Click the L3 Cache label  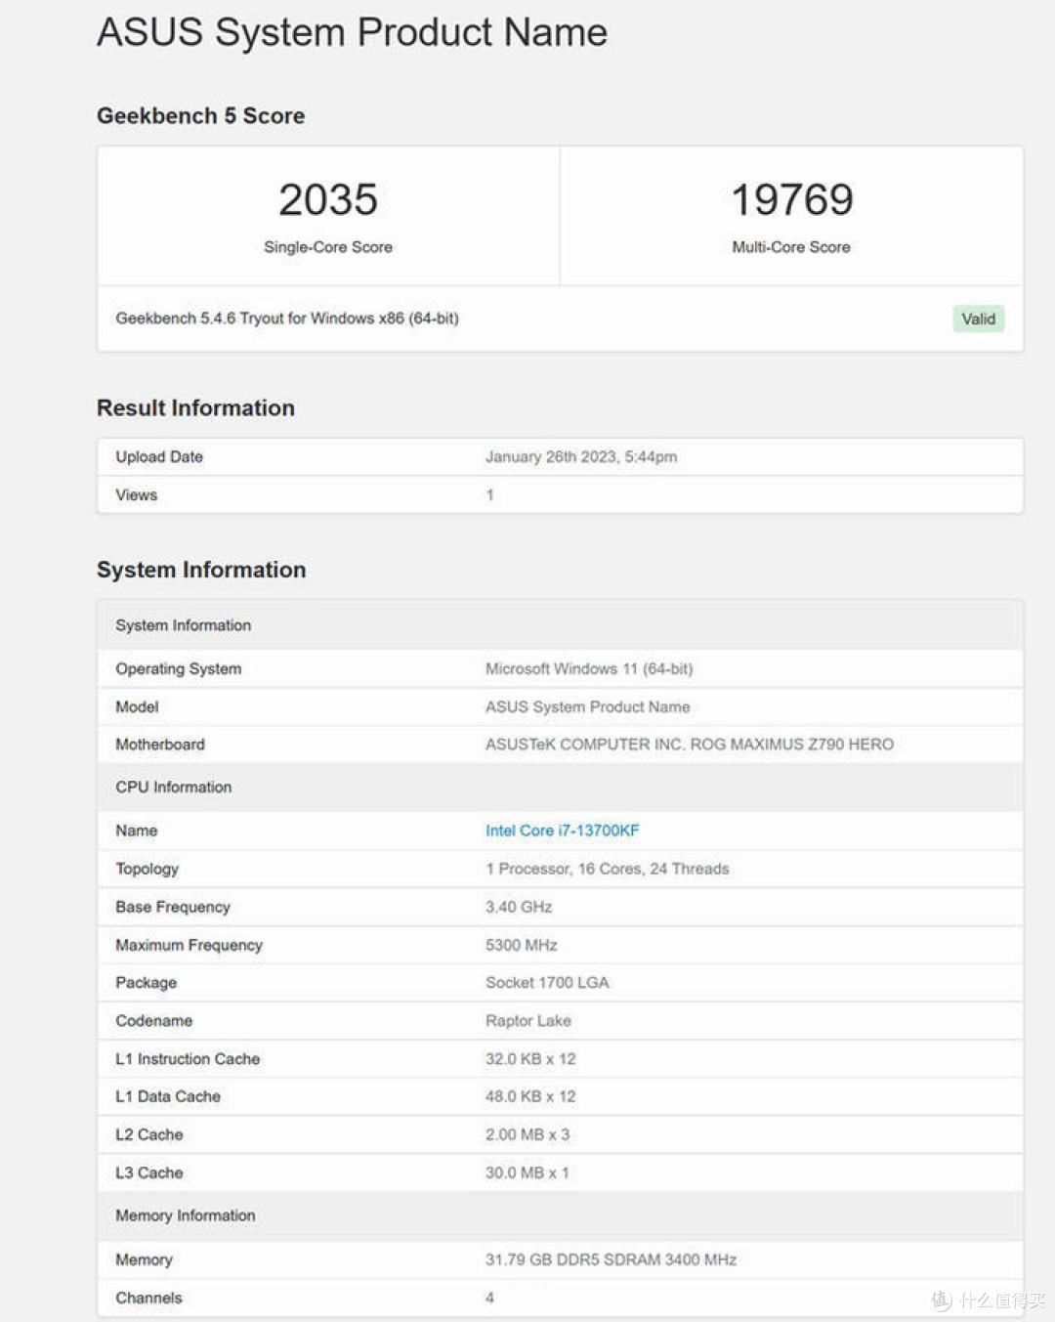149,1173
